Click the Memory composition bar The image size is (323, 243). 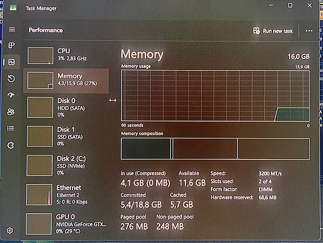pyautogui.click(x=215, y=149)
